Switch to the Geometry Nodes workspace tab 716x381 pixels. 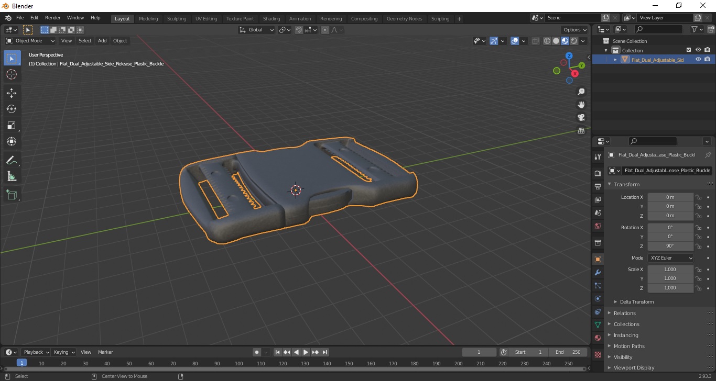click(x=404, y=19)
